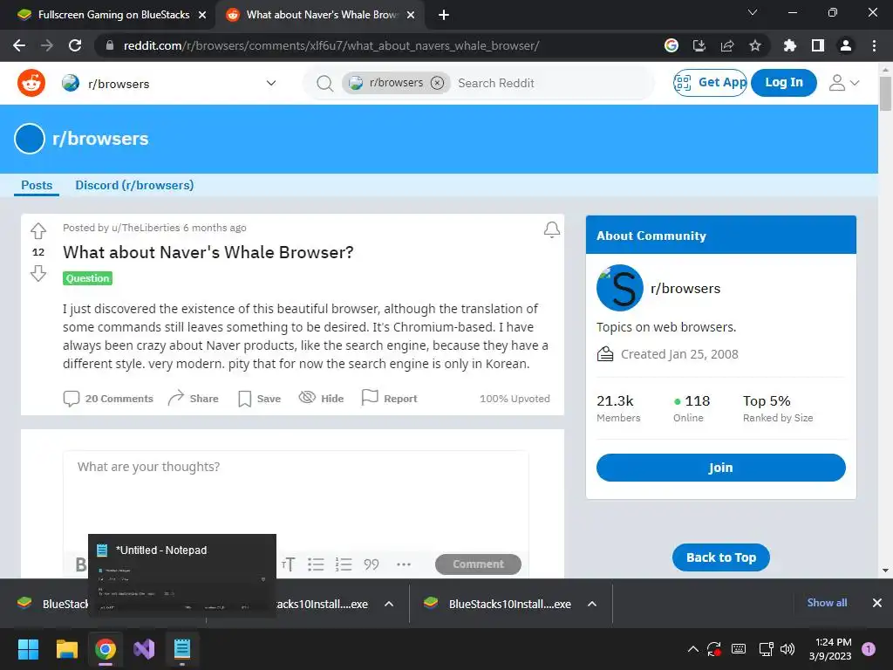Open the Chrome extensions puzzle icon
The height and width of the screenshot is (670, 893).
[790, 45]
